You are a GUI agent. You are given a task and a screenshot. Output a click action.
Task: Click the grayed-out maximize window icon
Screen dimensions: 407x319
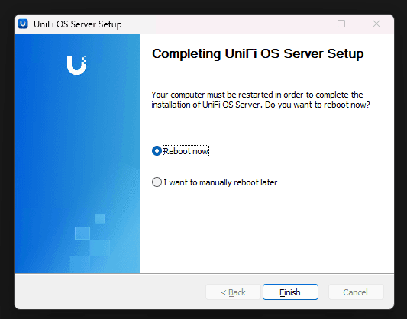point(341,24)
